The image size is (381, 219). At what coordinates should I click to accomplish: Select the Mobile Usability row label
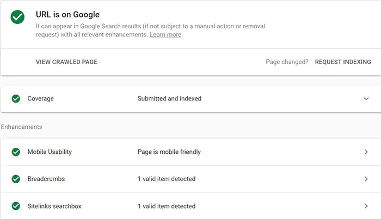(50, 152)
